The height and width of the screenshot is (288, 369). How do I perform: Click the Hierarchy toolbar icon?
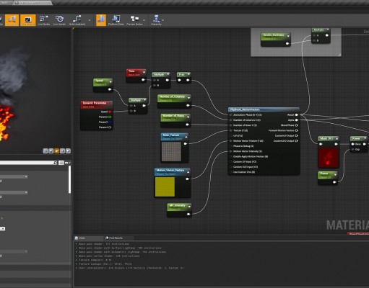tap(156, 20)
